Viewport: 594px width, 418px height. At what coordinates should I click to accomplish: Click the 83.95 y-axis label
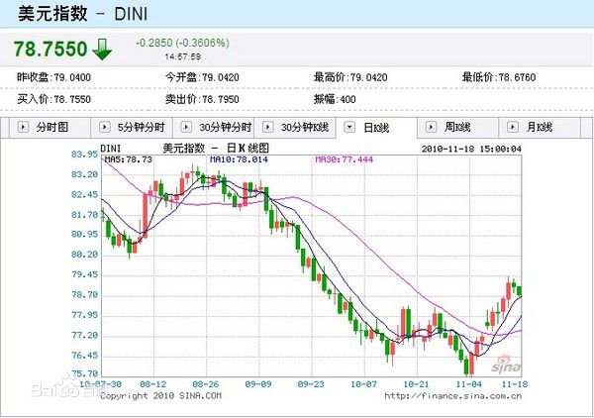pyautogui.click(x=84, y=155)
